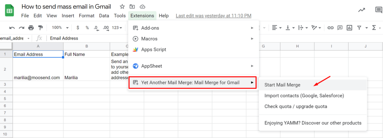Open the activity dashboard trend icon
Viewport: 383px width, 138px height.
[x=362, y=10]
